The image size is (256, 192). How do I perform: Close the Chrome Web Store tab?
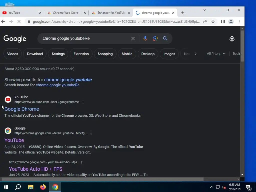(x=84, y=13)
